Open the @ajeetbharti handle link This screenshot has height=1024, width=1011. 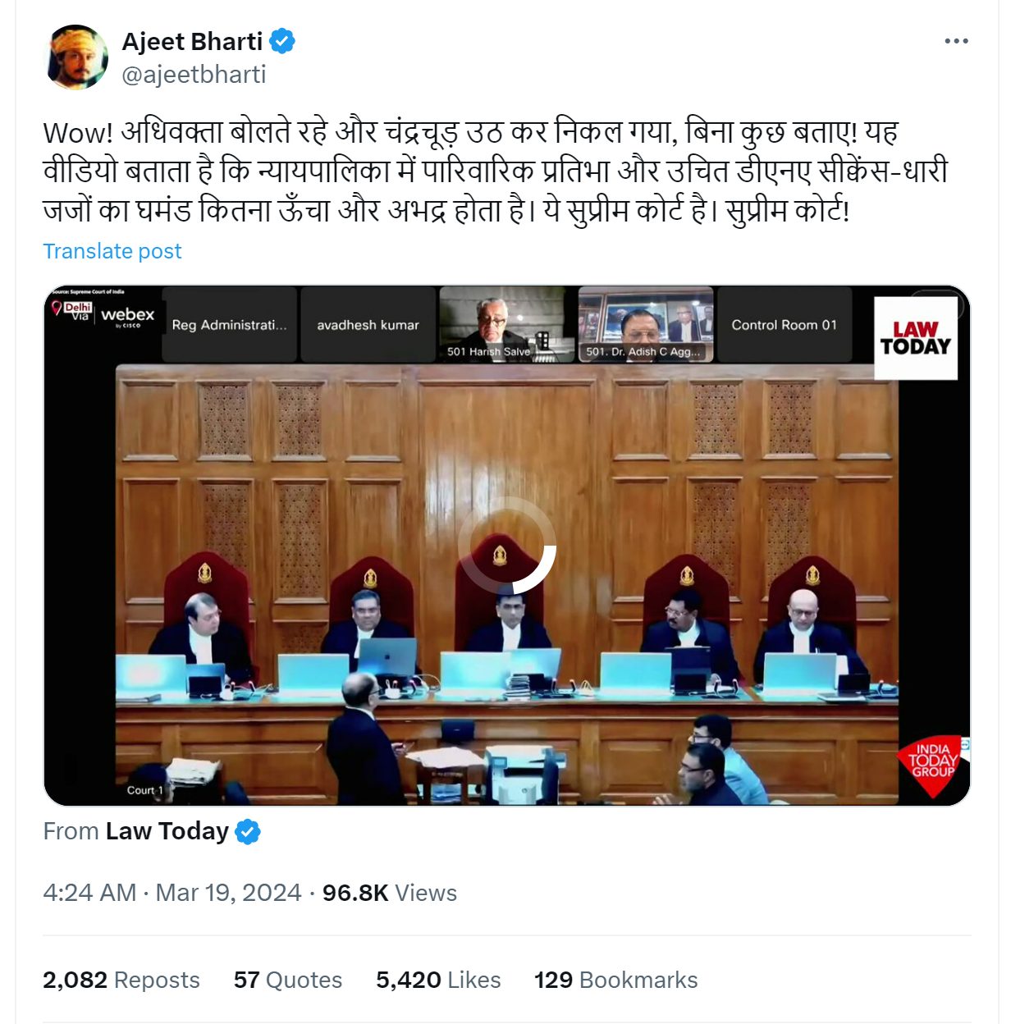pos(194,75)
